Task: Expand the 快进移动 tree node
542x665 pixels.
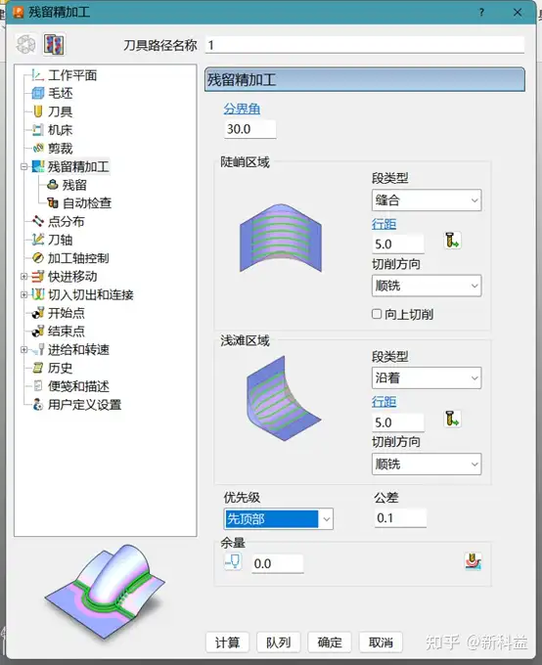Action: point(24,277)
